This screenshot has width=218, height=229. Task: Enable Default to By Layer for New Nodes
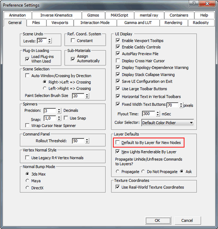coord(117,143)
